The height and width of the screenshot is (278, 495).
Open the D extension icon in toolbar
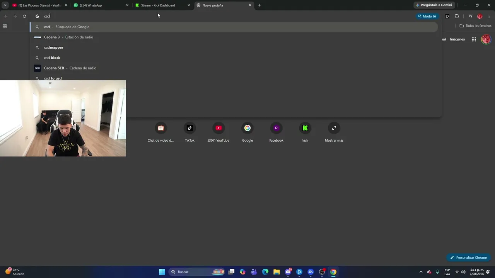point(447,16)
